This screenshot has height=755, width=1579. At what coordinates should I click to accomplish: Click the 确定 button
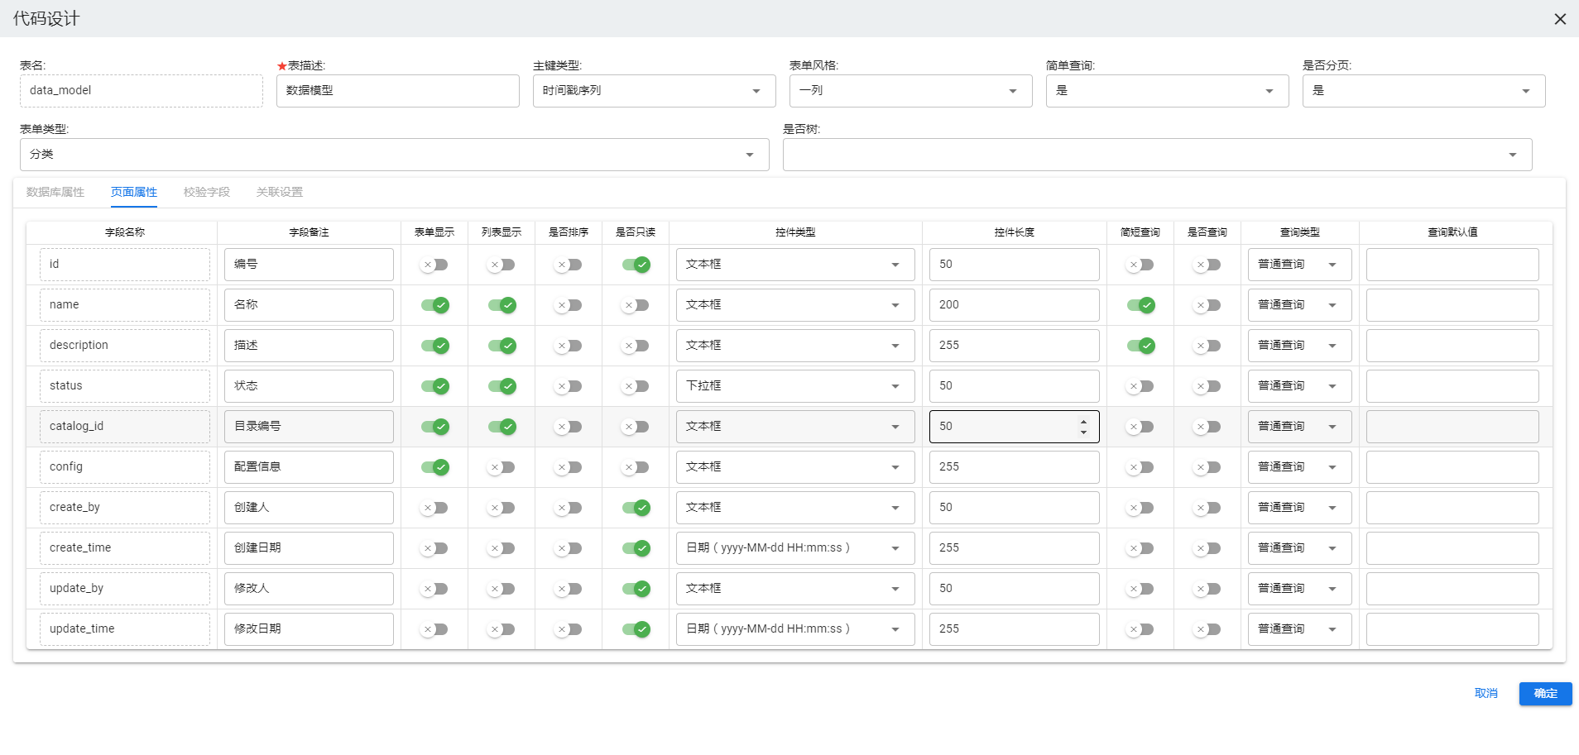1546,694
